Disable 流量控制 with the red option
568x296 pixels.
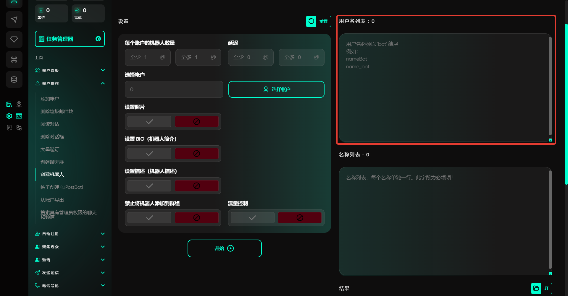(299, 218)
